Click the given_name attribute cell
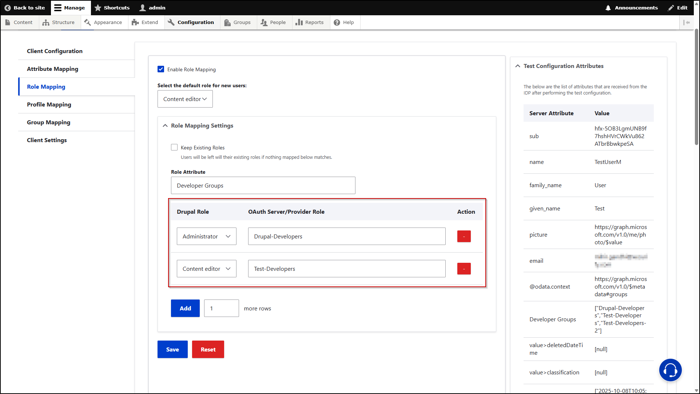 click(x=545, y=208)
